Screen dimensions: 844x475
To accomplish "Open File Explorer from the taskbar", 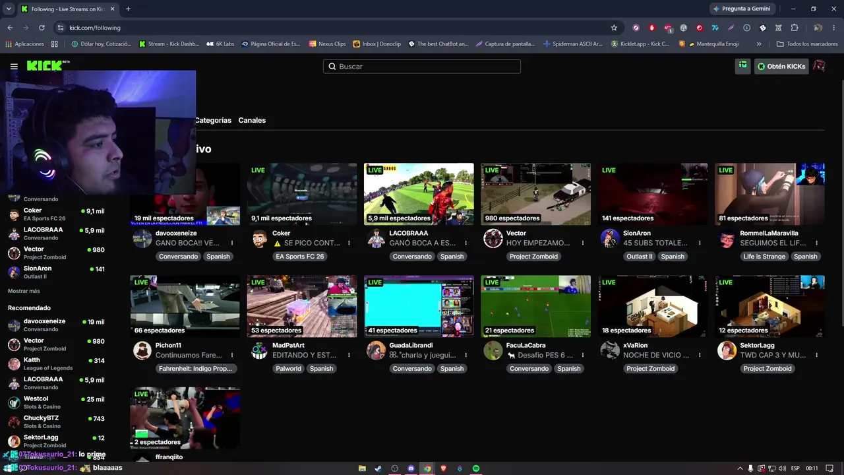I will (362, 468).
